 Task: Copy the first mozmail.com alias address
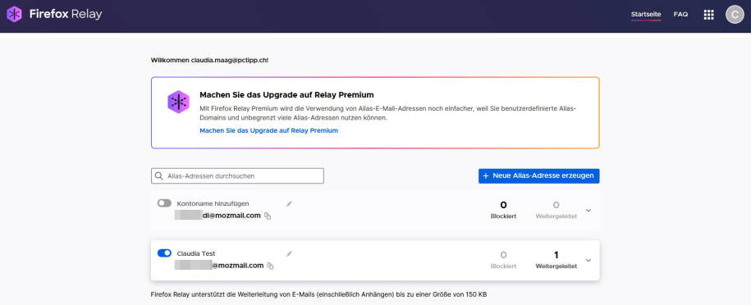268,216
